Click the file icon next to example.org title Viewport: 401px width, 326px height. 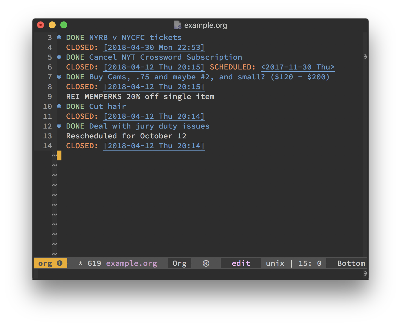coord(178,25)
